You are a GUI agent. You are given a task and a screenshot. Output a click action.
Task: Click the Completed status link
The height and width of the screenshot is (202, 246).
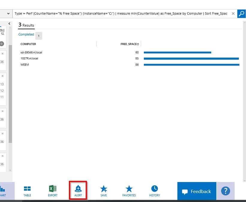pos(26,35)
